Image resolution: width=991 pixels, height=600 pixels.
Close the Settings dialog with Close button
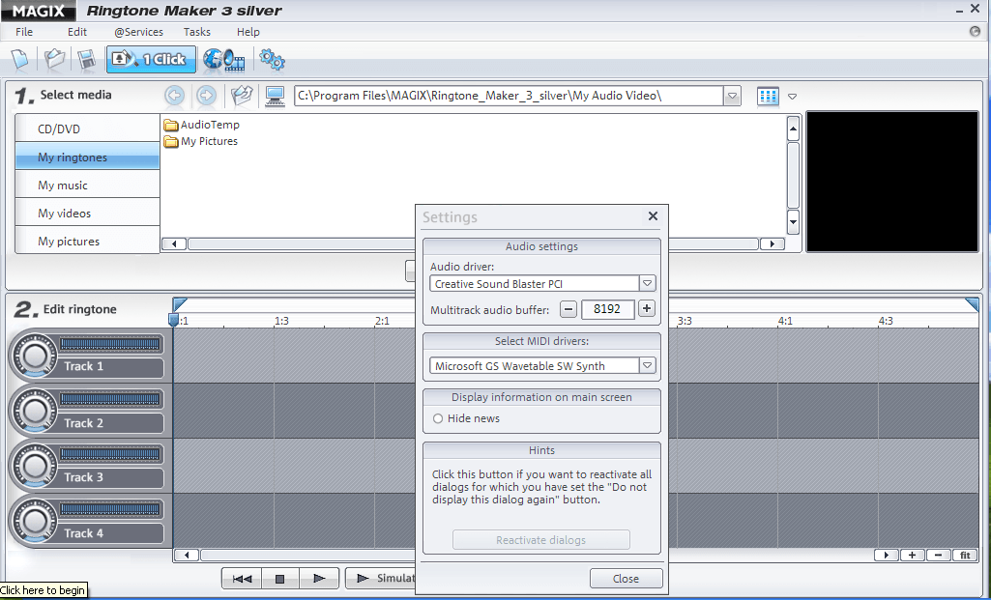(626, 578)
